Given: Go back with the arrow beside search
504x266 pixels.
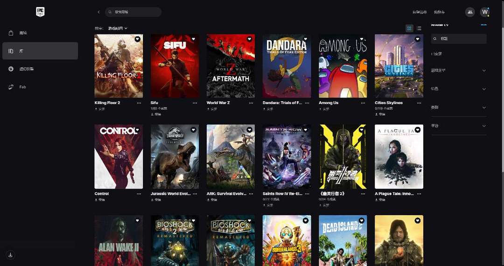Looking at the screenshot, I should 98,12.
